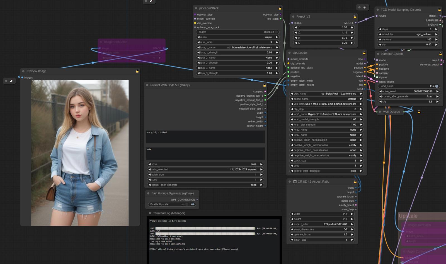Screen dimensions: 446x264
Task: Decrease clip_skip value in pipeLoader
Action: [x=292, y=109]
